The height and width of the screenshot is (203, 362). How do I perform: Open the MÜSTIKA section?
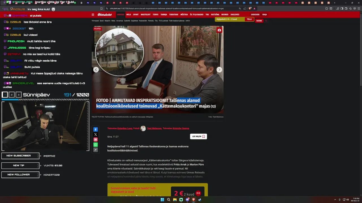(184, 14)
